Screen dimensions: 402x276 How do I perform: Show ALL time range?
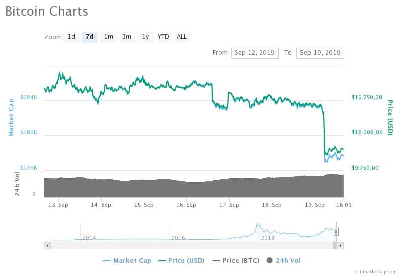pos(182,37)
